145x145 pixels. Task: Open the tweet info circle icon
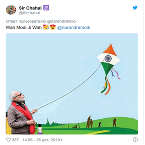pyautogui.click(x=135, y=139)
